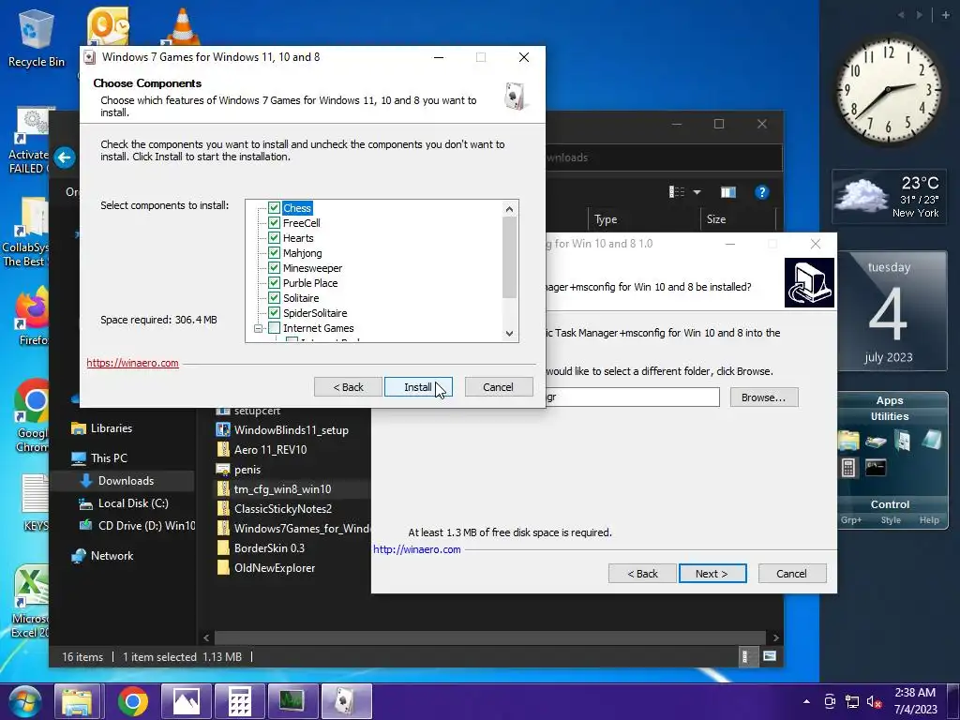Screen dimensions: 960x720
Task: Cancel the Windows 7 Games installer
Action: [x=499, y=387]
